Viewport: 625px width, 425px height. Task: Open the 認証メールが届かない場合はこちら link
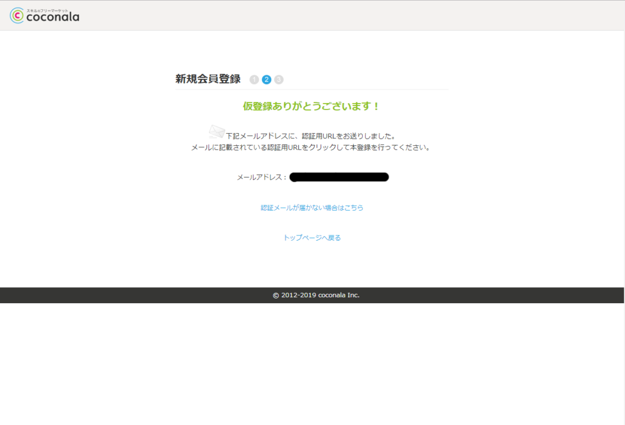(x=312, y=208)
